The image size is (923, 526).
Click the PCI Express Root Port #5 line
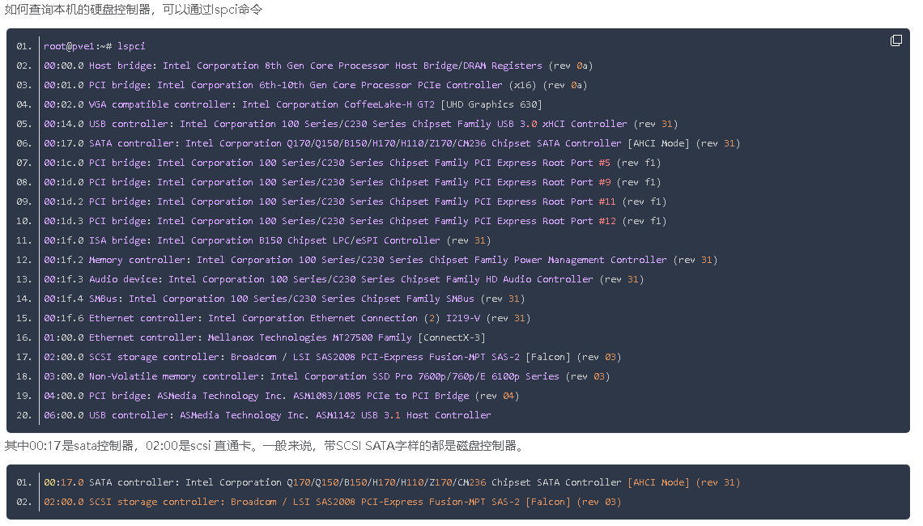[352, 163]
